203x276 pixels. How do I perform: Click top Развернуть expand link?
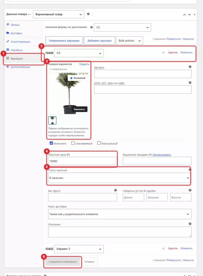coord(173,39)
